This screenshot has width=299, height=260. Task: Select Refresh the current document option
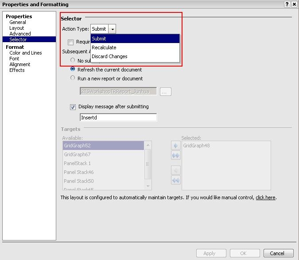73,70
